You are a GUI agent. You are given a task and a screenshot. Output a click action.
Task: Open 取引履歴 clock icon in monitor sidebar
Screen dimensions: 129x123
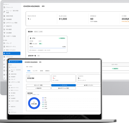[4, 29]
